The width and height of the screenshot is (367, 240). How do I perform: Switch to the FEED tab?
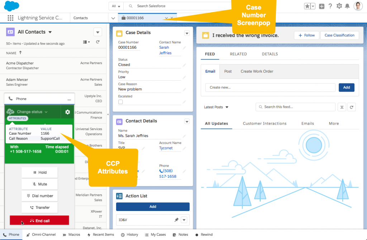point(210,54)
